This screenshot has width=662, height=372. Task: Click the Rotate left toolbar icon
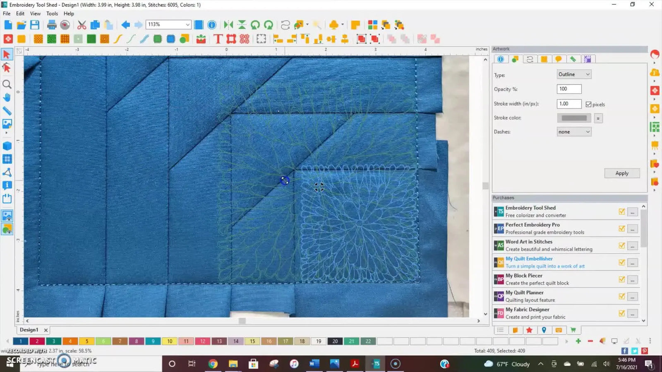pos(254,25)
